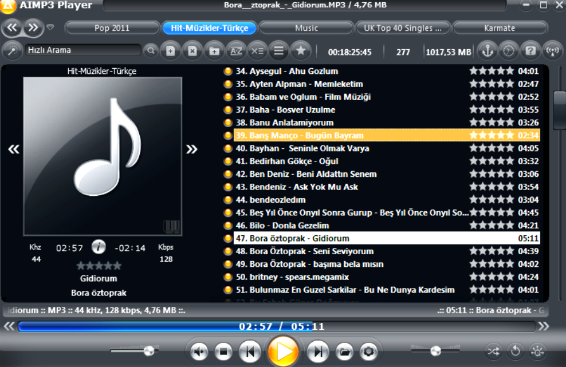The image size is (566, 367).
Task: Add files using the plus-page icon
Action: click(170, 51)
